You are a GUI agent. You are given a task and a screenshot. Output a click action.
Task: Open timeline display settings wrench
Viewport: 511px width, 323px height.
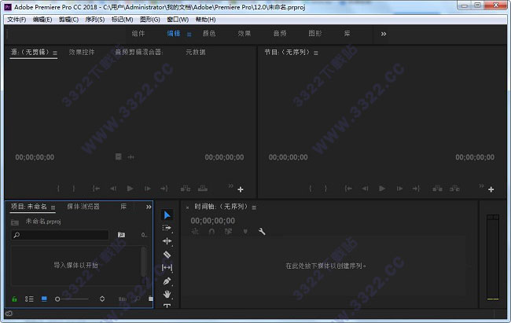(x=262, y=231)
